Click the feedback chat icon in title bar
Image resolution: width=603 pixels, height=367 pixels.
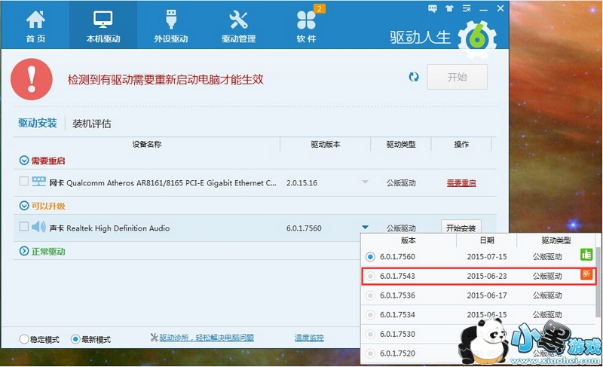[432, 8]
